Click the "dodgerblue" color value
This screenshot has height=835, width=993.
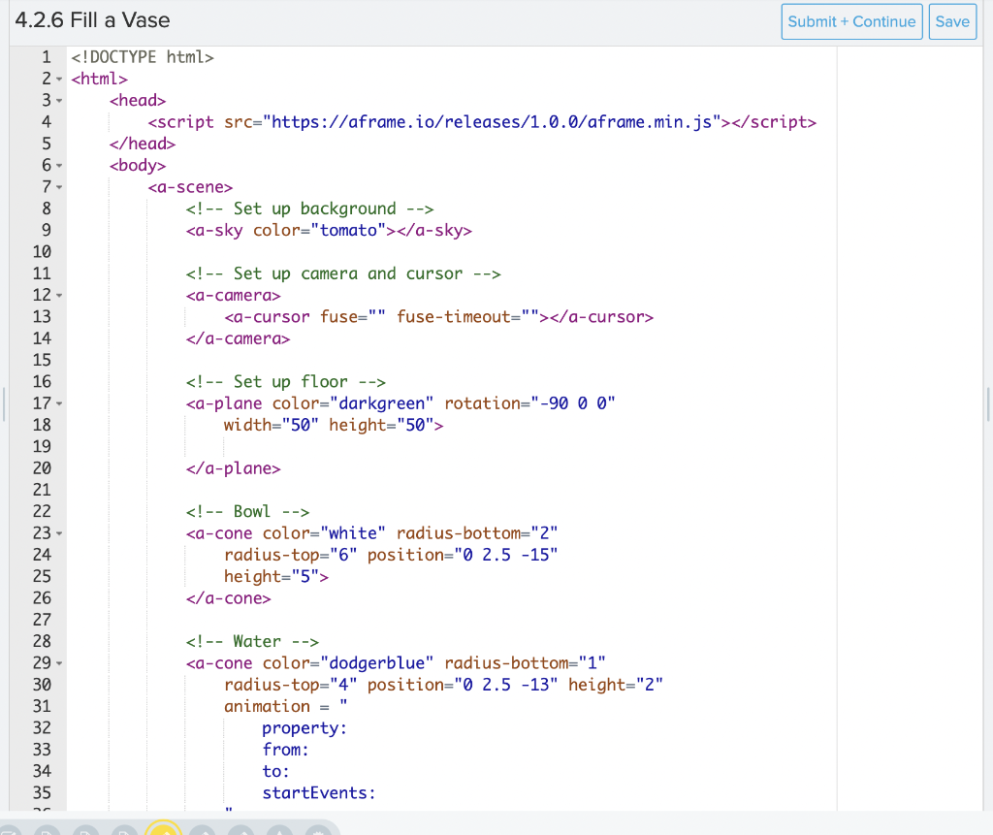pos(377,663)
